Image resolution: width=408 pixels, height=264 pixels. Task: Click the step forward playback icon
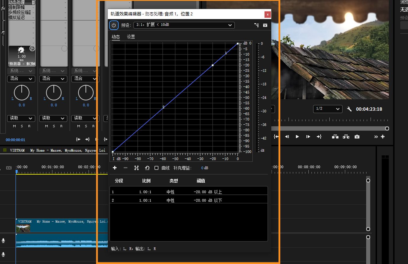[x=308, y=136]
